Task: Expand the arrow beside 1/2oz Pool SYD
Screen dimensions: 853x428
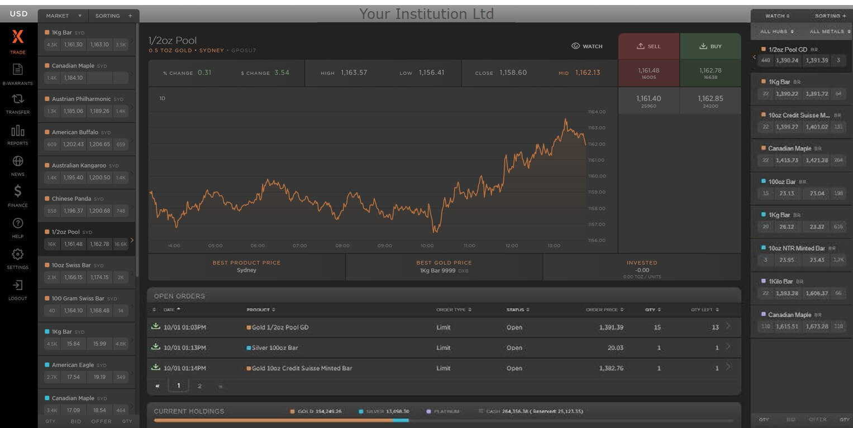Action: pyautogui.click(x=132, y=240)
